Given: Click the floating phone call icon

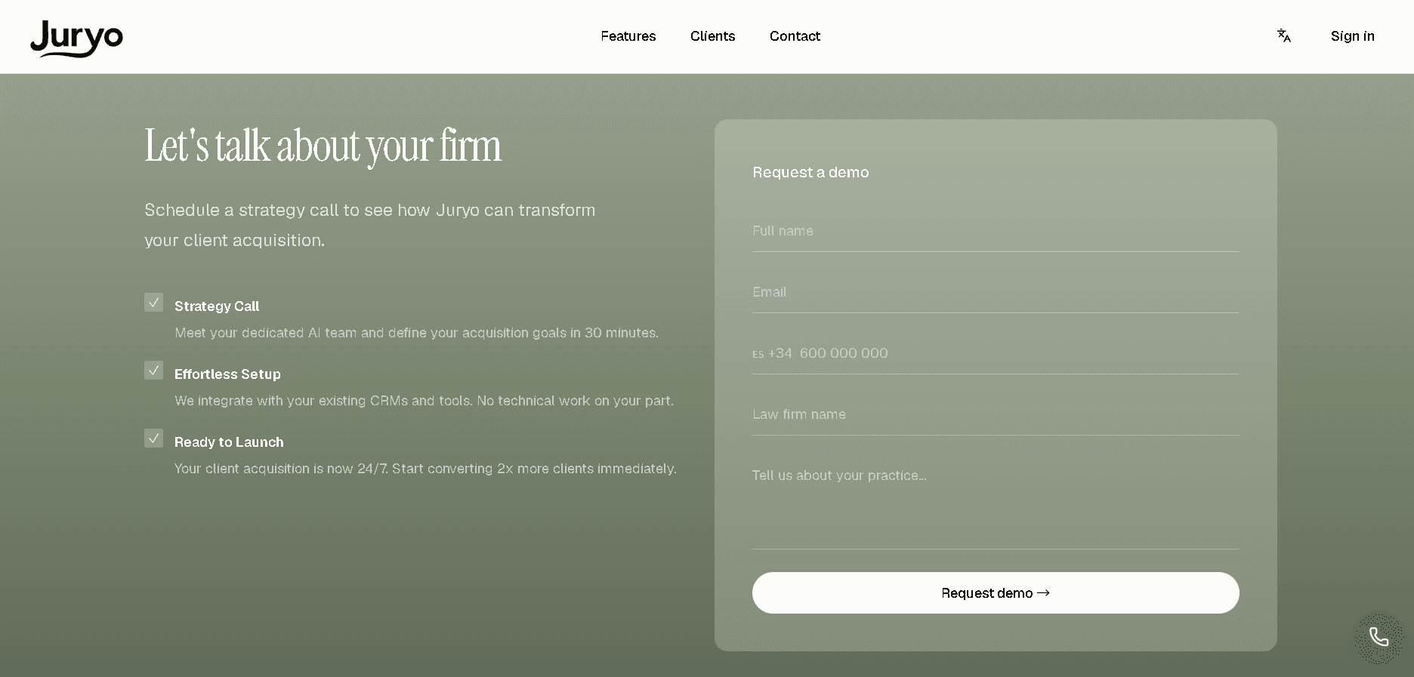Looking at the screenshot, I should [x=1378, y=638].
